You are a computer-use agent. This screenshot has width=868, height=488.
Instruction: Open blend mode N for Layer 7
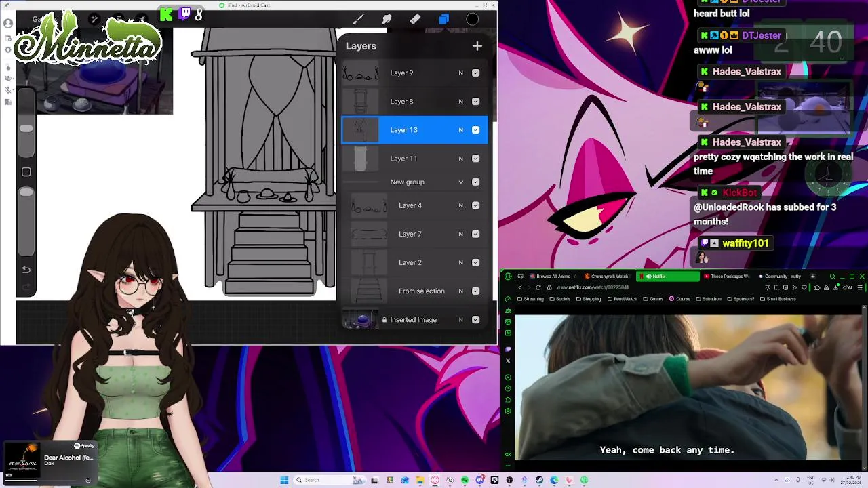pyautogui.click(x=460, y=234)
